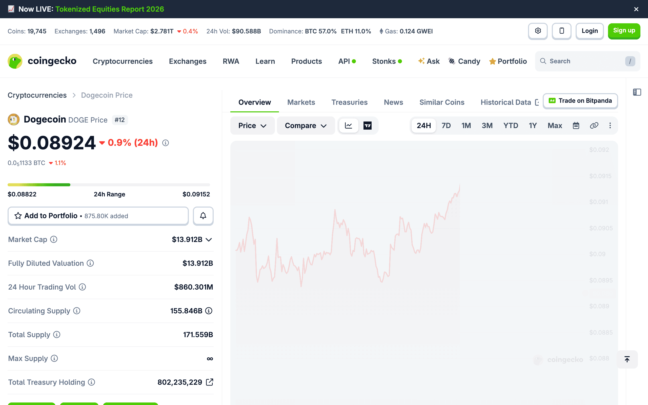648x405 pixels.
Task: Show Fully Diluted Valuation info tooltip
Action: [91, 263]
